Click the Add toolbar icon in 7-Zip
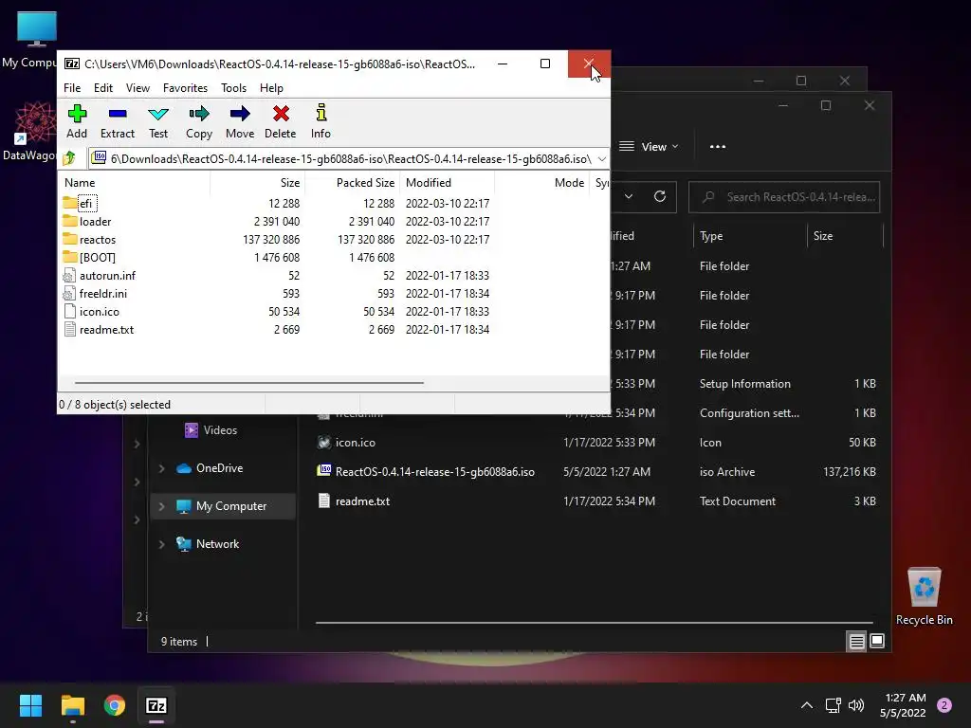Screen dimensions: 971x728 (77, 121)
